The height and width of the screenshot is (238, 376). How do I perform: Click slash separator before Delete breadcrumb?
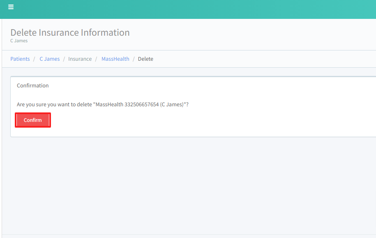[134, 59]
